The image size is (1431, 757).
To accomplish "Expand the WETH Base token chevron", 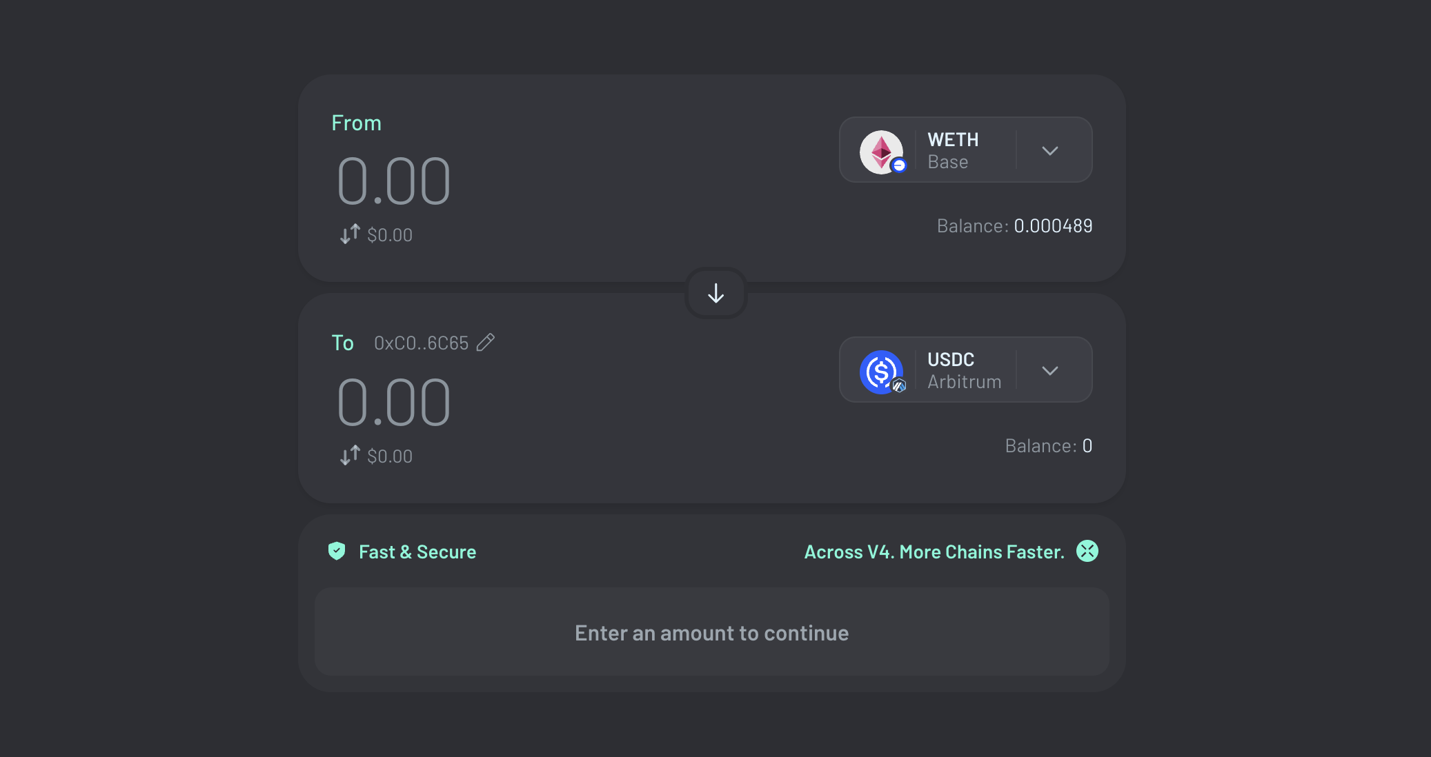I will point(1050,151).
